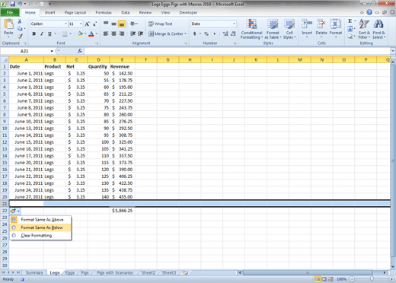Click the Bottom Align icon
The image size is (396, 283).
click(x=122, y=24)
